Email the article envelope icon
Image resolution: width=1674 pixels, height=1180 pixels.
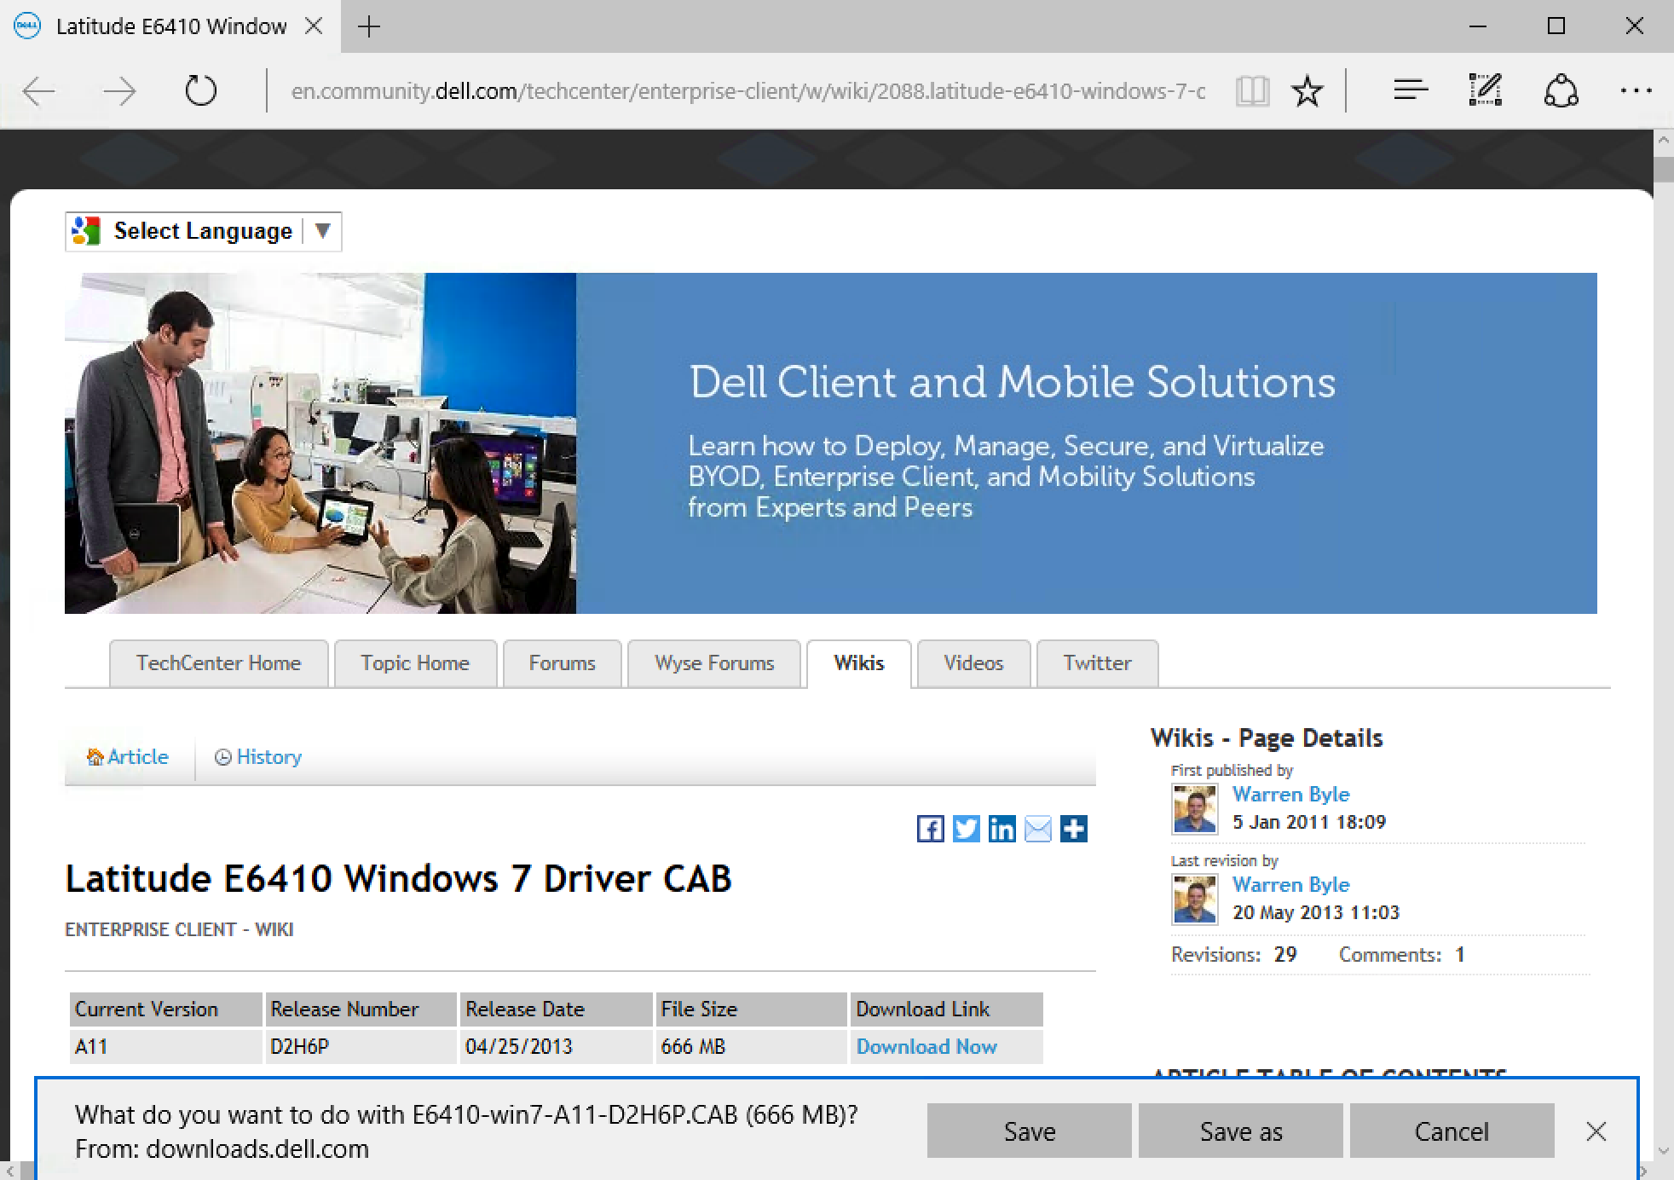1037,829
